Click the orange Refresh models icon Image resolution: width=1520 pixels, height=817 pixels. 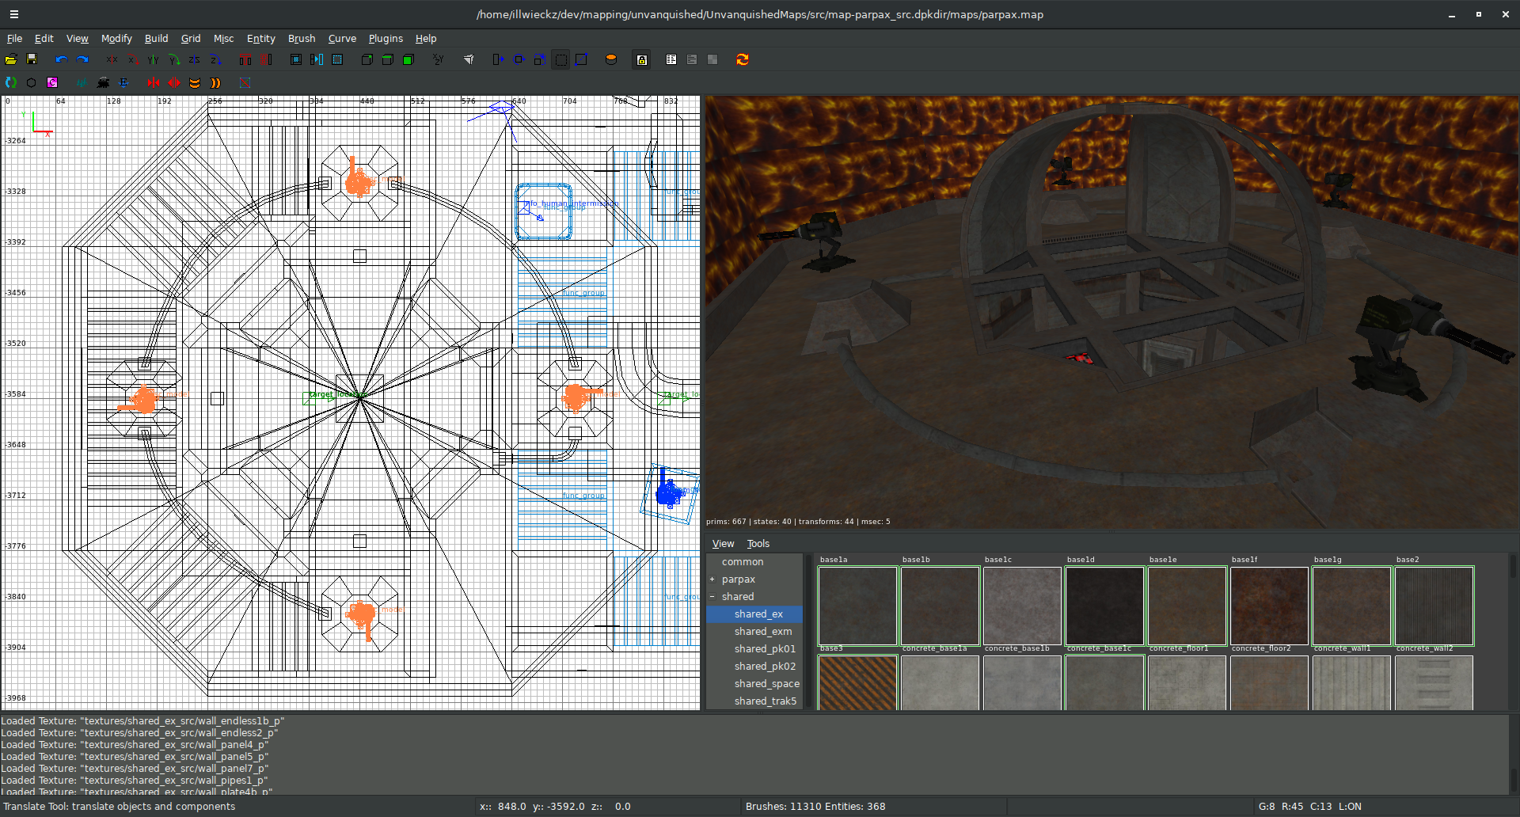point(742,59)
